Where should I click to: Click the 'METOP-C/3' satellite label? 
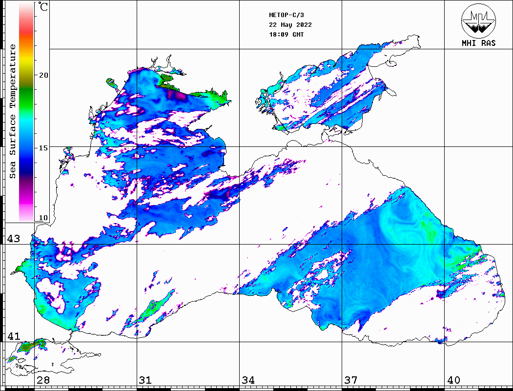[x=287, y=15]
